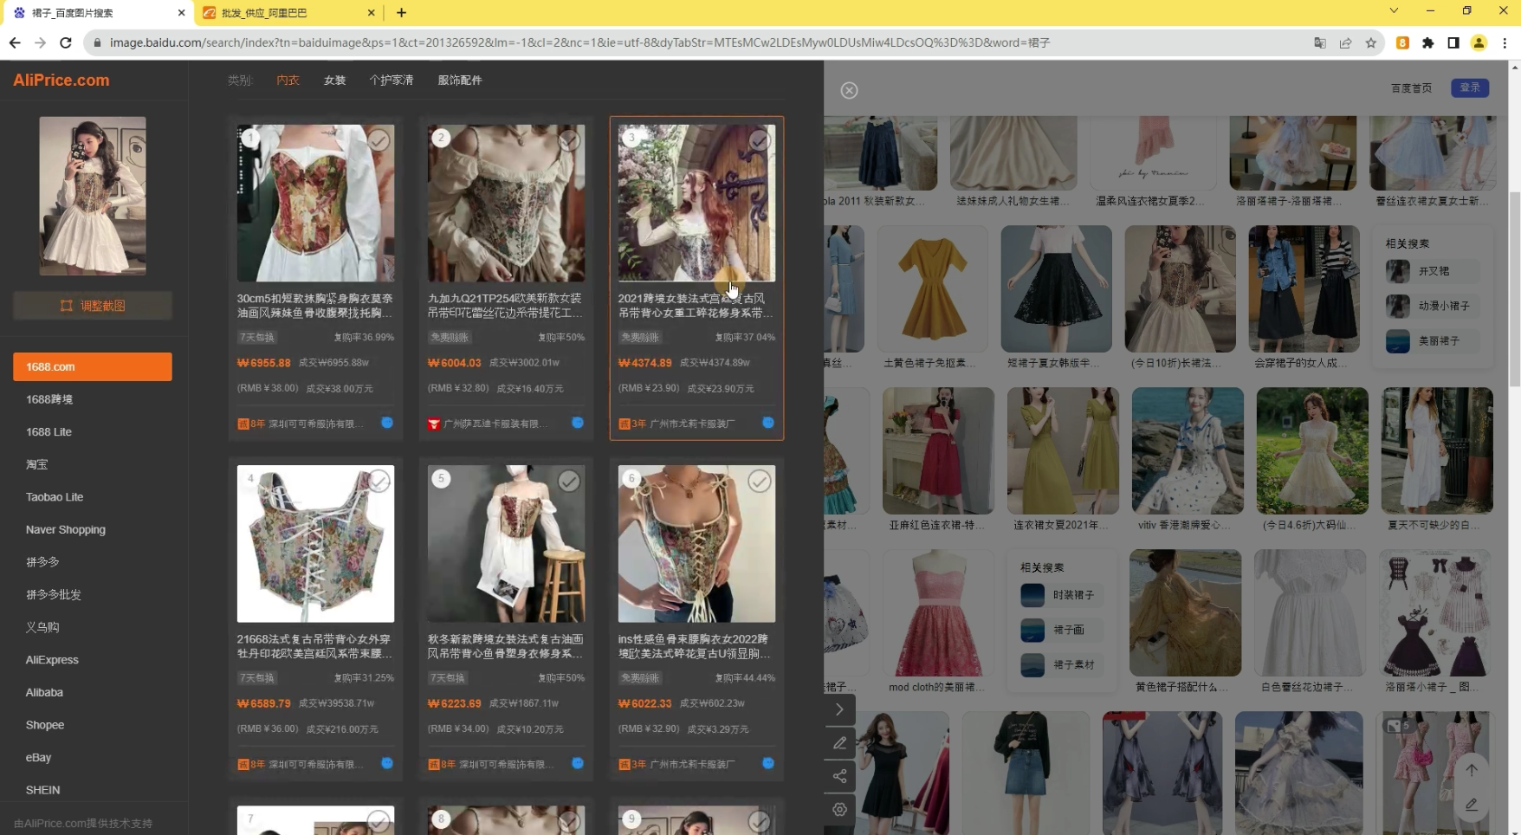
Task: Click the right-arrow icon in Baidu side toolbar
Action: point(839,709)
